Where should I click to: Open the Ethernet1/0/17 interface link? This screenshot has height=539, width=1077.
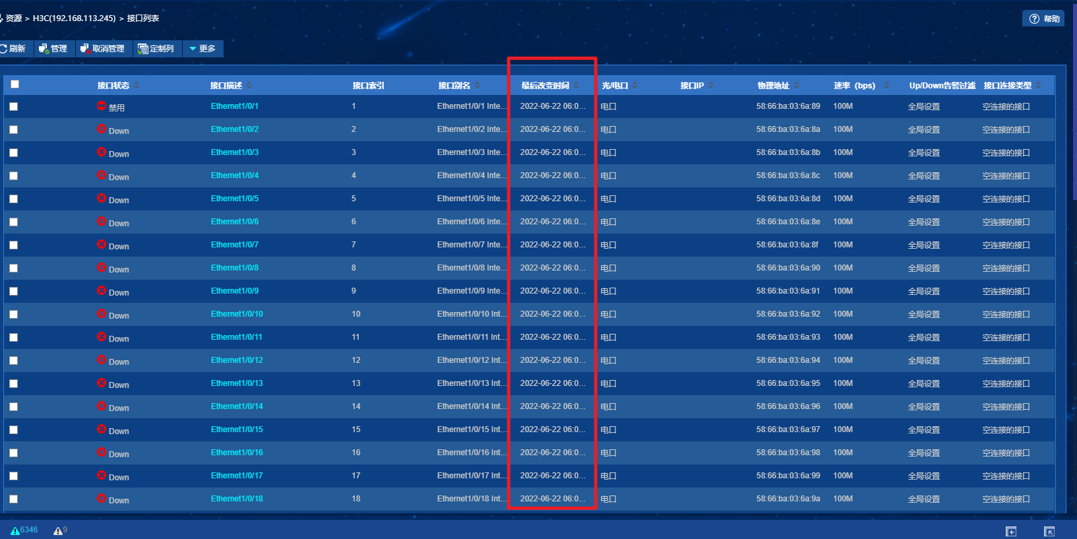point(237,476)
